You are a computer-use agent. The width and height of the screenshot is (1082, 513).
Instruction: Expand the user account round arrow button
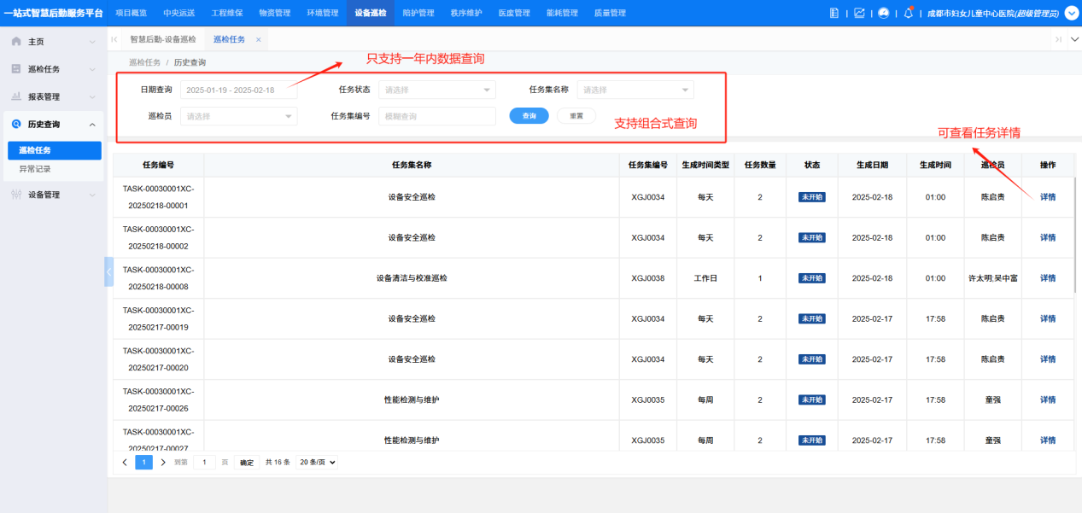pos(1072,13)
